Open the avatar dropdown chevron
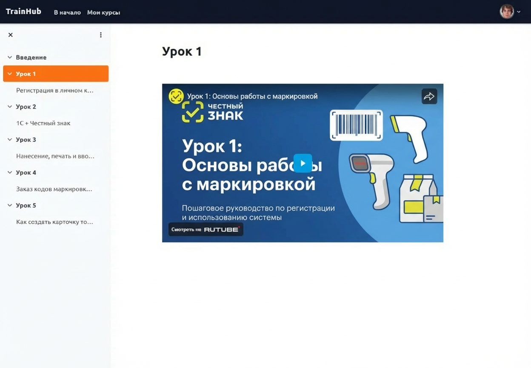This screenshot has width=531, height=368. [518, 11]
